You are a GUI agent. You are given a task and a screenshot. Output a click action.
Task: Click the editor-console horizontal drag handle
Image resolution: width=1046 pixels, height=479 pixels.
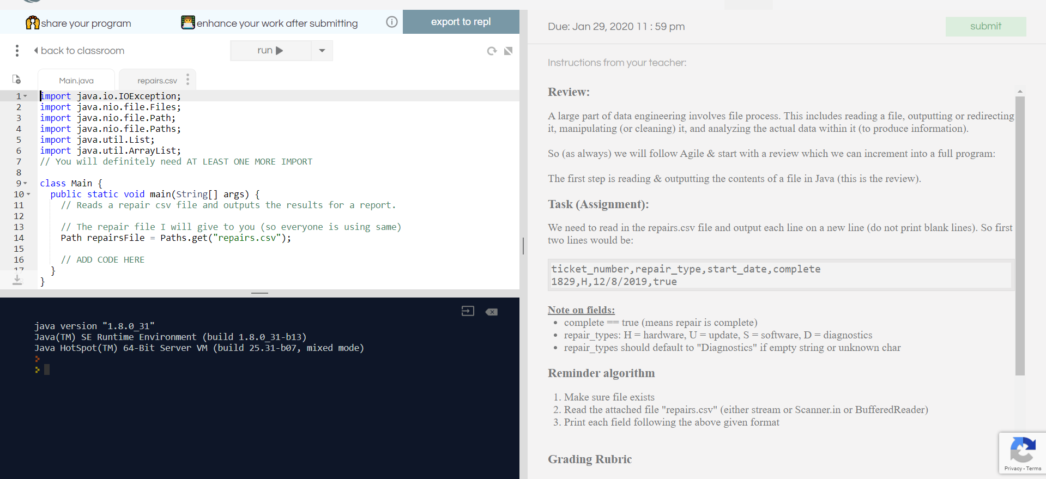[259, 293]
